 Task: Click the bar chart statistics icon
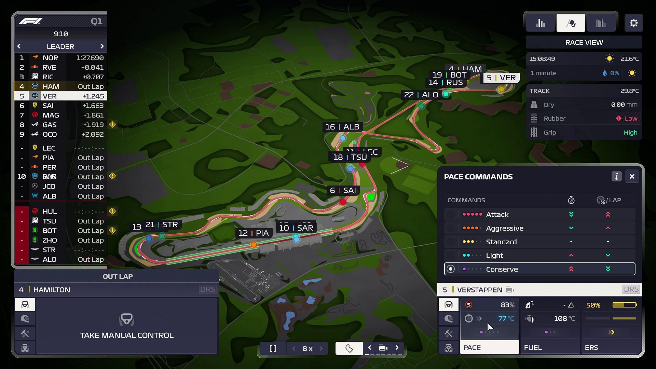pos(541,23)
